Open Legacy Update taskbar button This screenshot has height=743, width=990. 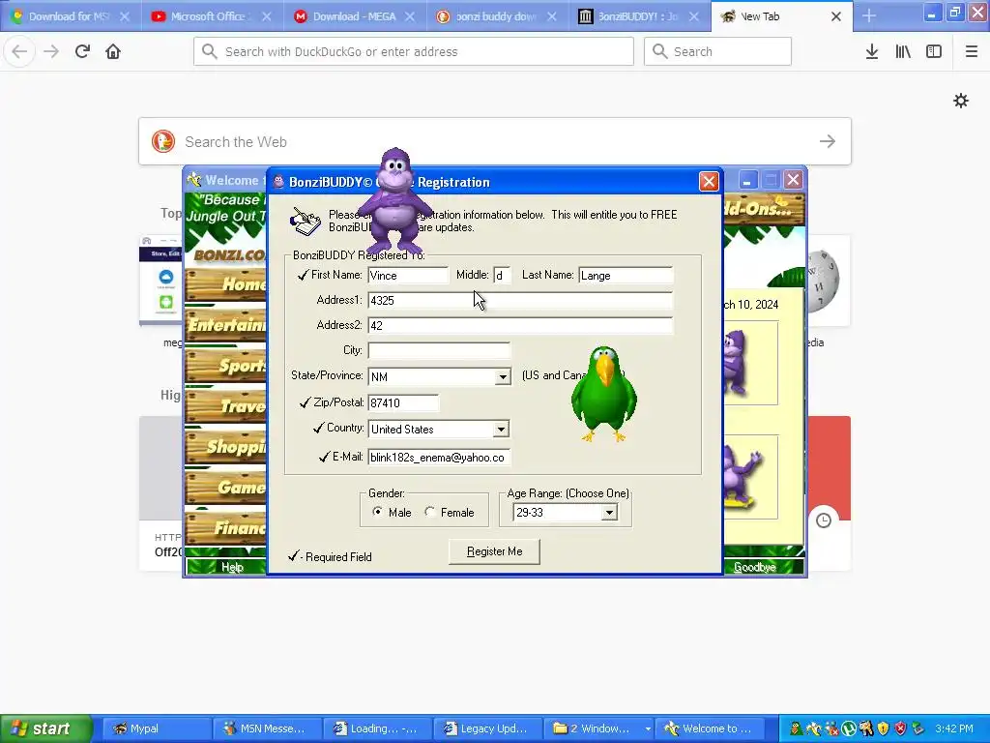pyautogui.click(x=487, y=728)
